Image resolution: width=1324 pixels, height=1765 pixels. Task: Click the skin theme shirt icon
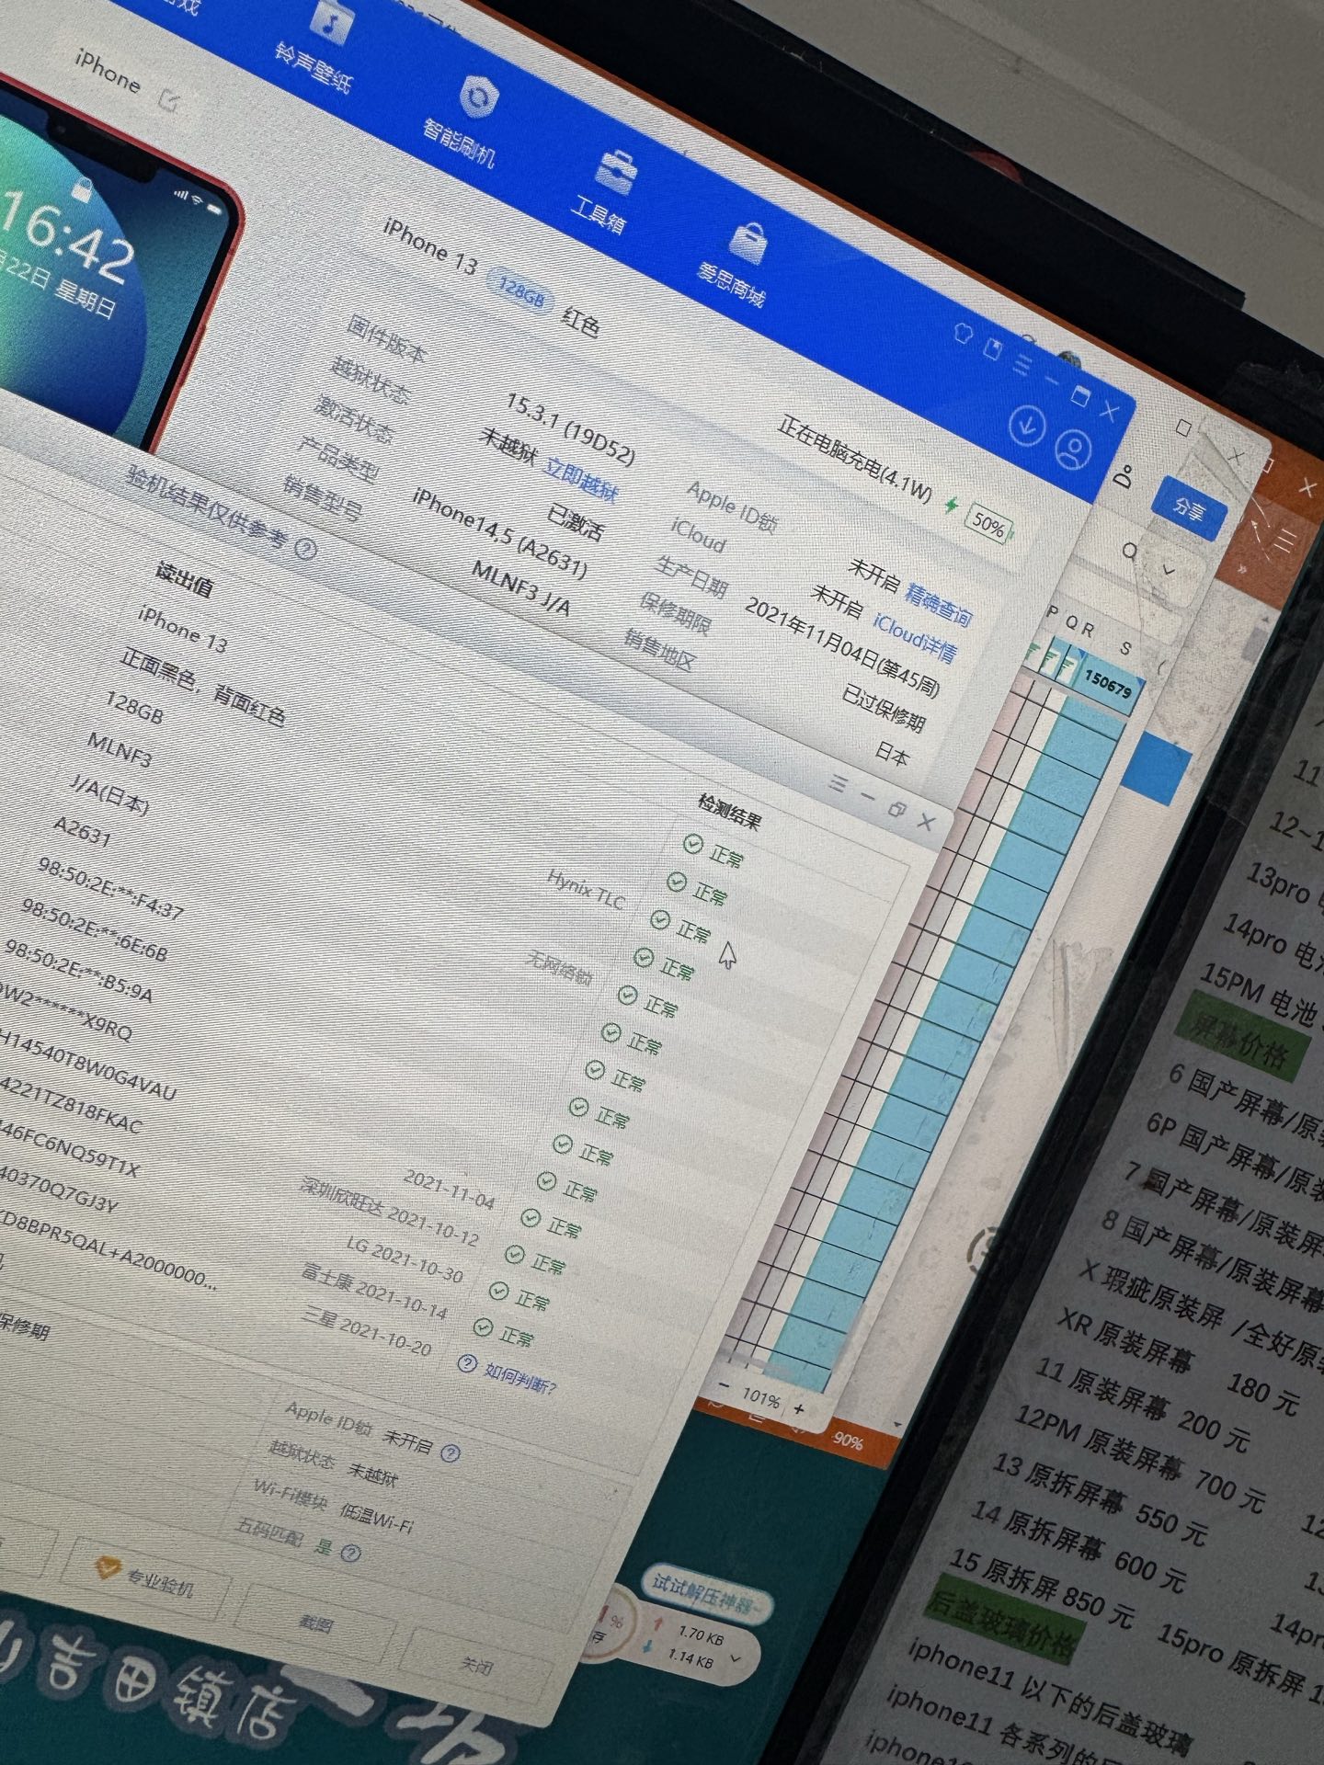tap(963, 334)
